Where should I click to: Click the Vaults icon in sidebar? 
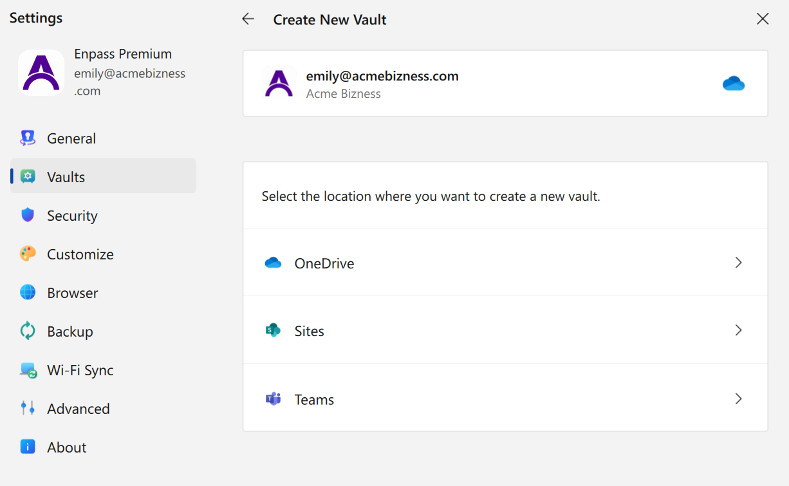click(x=28, y=176)
